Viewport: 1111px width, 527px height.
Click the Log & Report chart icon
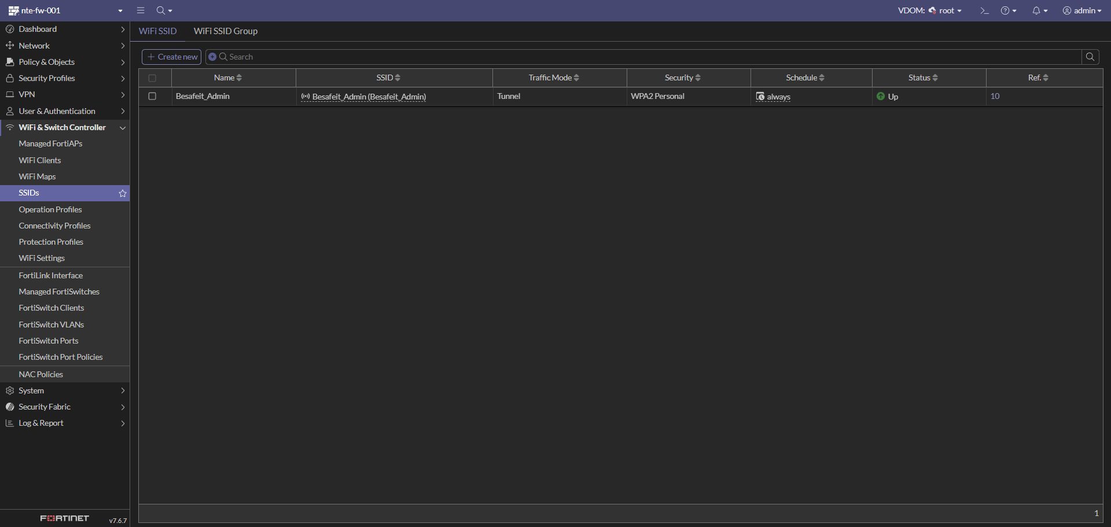coord(10,423)
